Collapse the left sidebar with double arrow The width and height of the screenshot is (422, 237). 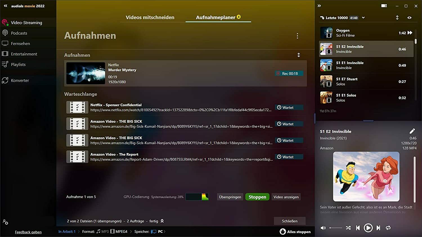click(5, 6)
